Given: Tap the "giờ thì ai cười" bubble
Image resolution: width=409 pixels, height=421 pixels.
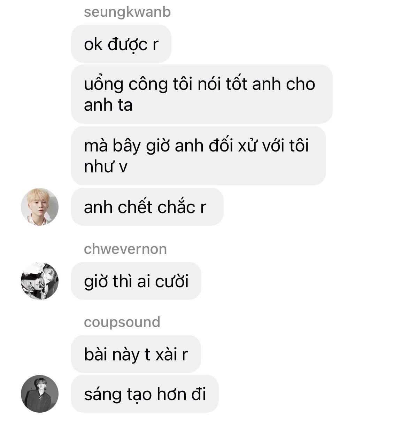Looking at the screenshot, I should pyautogui.click(x=136, y=281).
